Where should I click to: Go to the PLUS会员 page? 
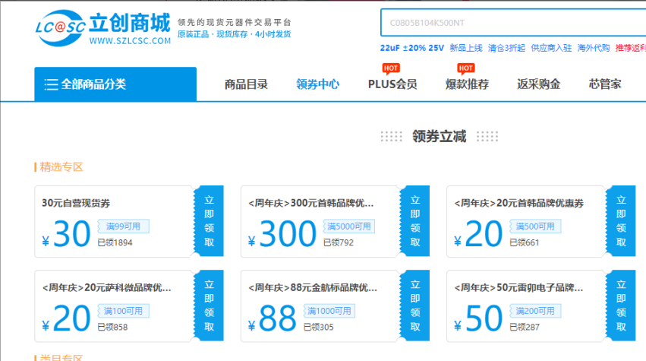tap(392, 84)
